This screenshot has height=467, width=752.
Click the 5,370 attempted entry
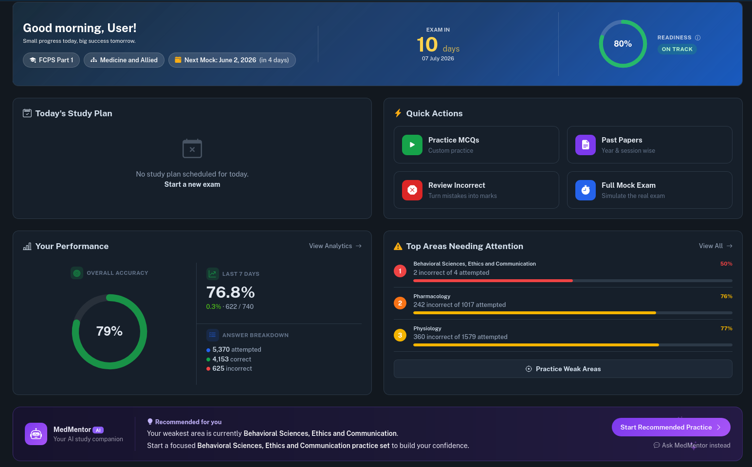(234, 350)
